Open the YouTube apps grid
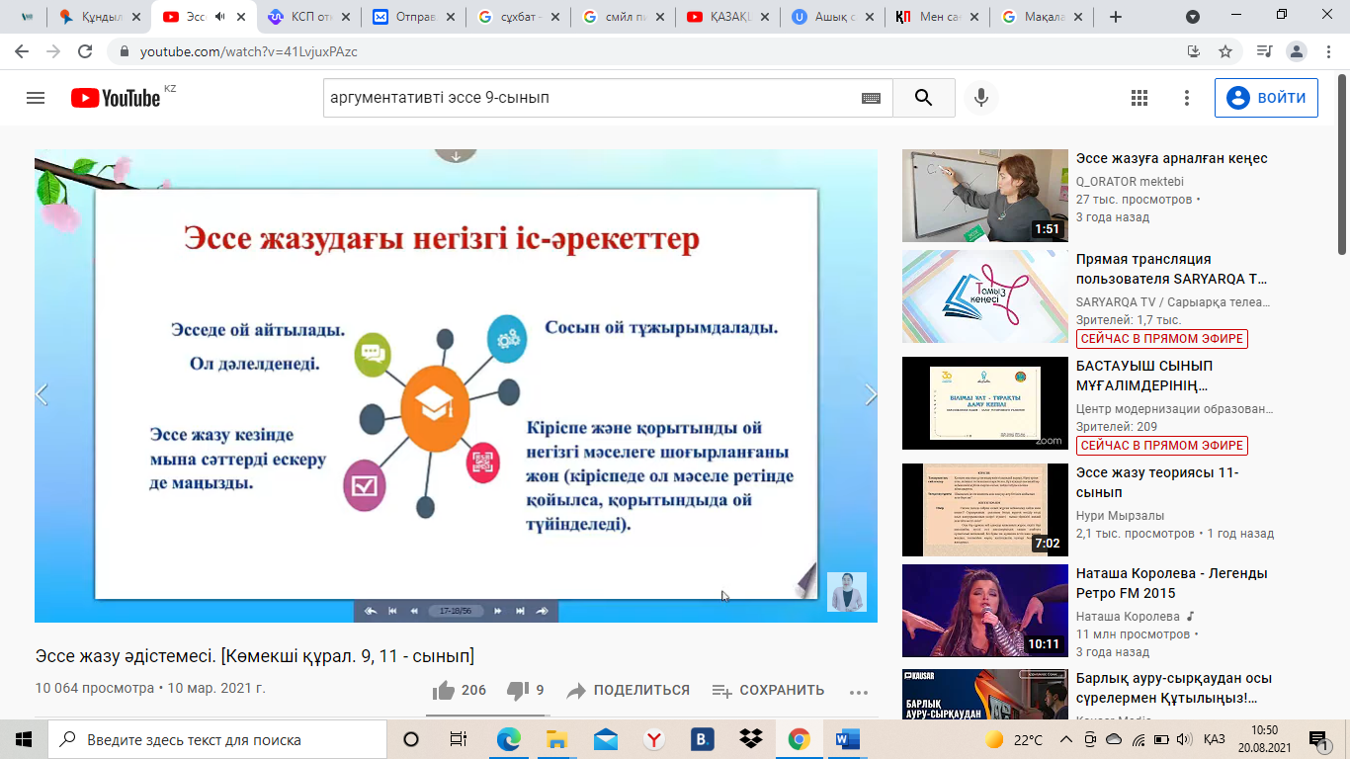 point(1139,98)
